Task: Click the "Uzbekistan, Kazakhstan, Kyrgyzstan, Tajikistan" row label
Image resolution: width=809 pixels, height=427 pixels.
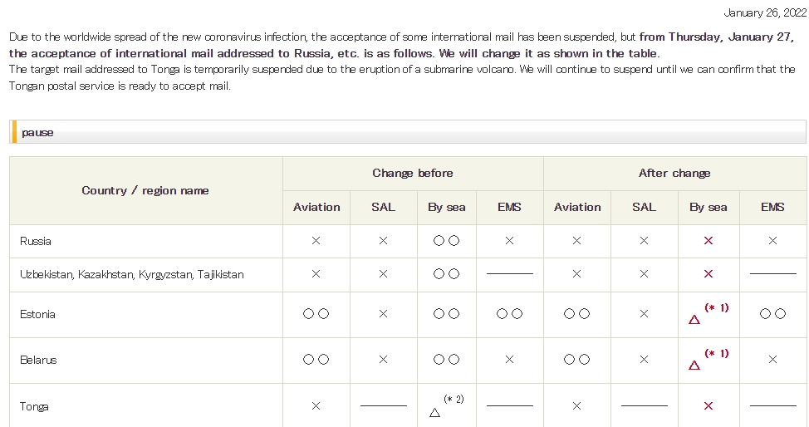Action: [132, 274]
